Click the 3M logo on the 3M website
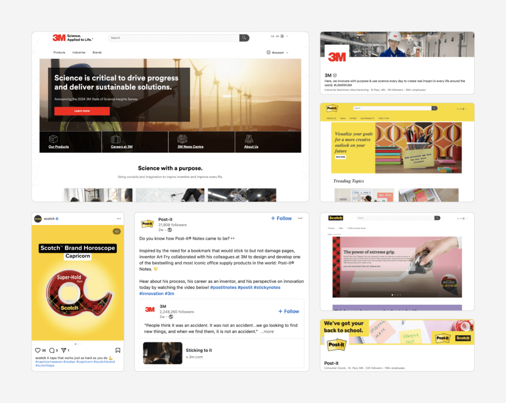The height and width of the screenshot is (403, 506). pyautogui.click(x=59, y=38)
